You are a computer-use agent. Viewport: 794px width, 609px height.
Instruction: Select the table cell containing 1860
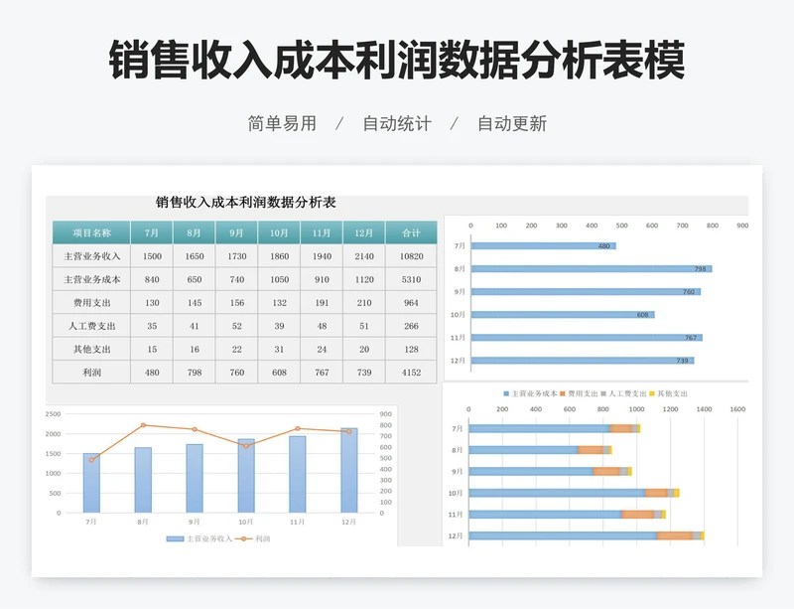click(279, 256)
